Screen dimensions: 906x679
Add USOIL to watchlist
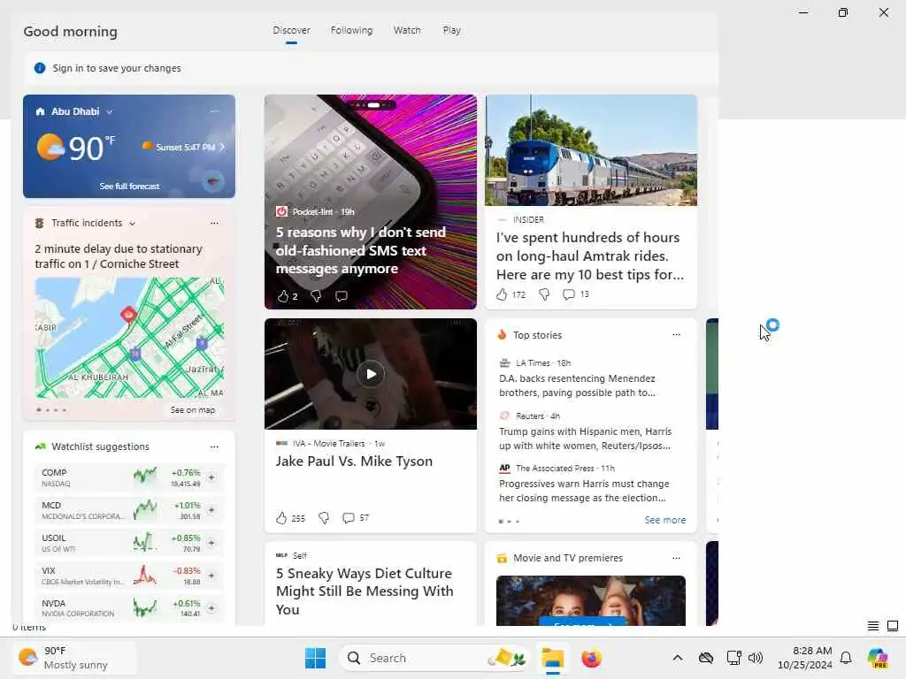[211, 543]
